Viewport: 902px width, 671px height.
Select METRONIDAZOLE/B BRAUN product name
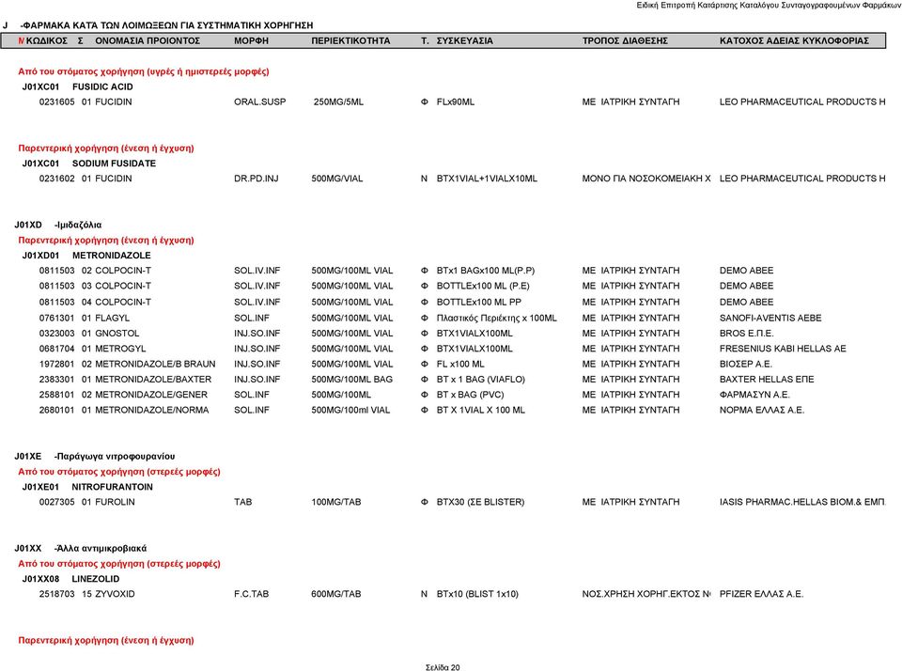click(155, 365)
